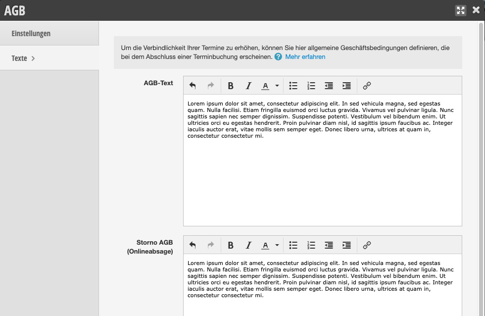Increase indent in AGB-Text editor
The height and width of the screenshot is (316, 485).
347,86
